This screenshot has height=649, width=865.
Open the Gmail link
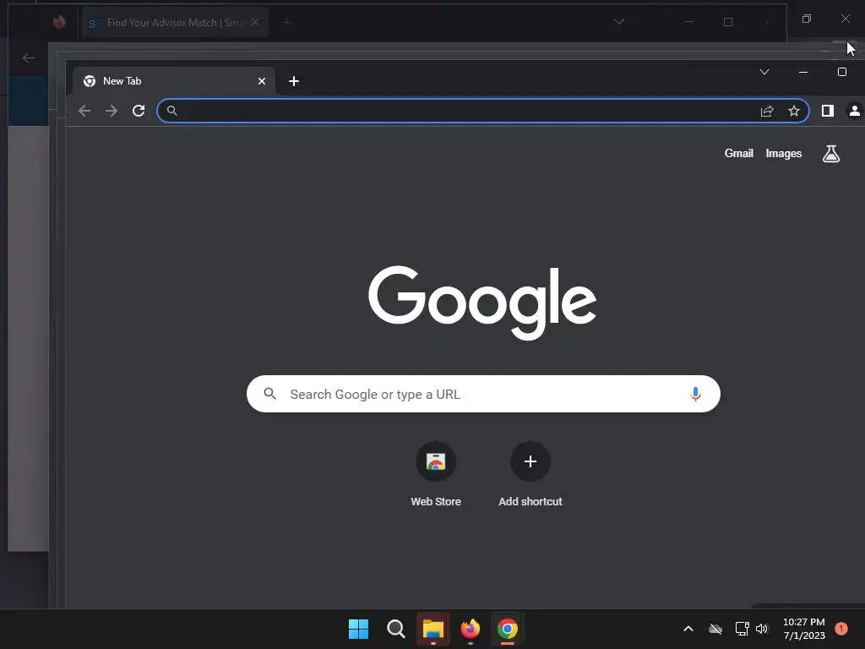pyautogui.click(x=738, y=154)
